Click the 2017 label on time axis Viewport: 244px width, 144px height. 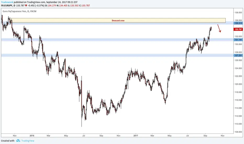136,136
